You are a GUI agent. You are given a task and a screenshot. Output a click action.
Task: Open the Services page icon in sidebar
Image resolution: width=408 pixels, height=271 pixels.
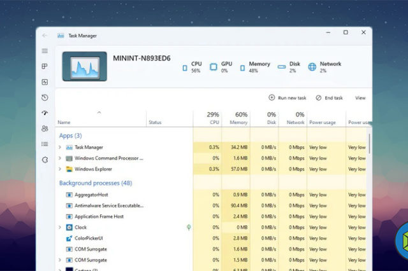pos(45,160)
